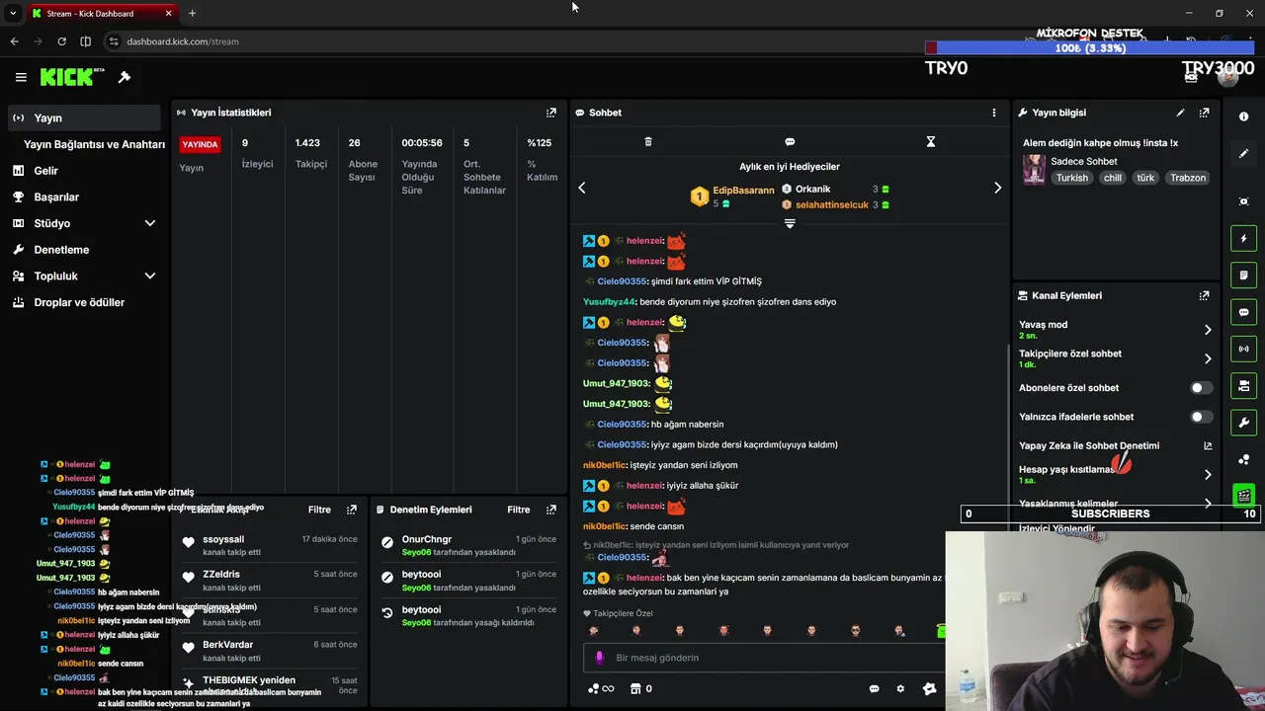
Task: Pop out the Yayın İstatistikleri panel
Action: click(x=551, y=113)
